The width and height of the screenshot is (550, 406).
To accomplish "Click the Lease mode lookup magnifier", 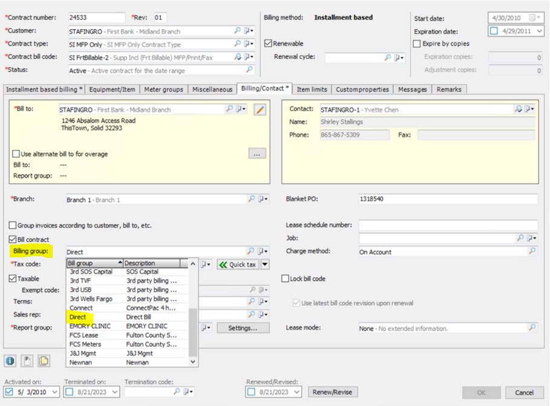I will 532,327.
